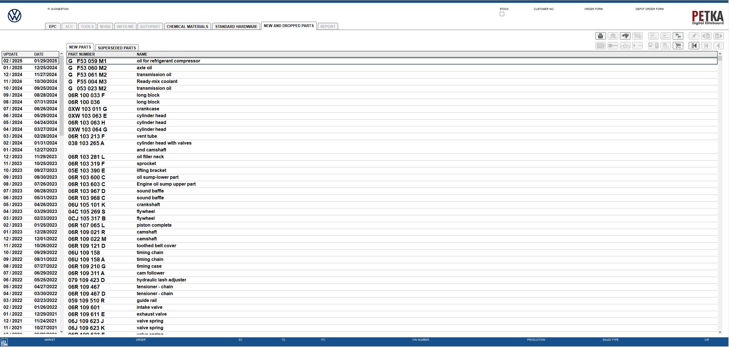Click the LEXCOM icon in status bar
Image resolution: width=729 pixels, height=347 pixels.
click(x=4, y=342)
